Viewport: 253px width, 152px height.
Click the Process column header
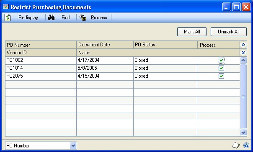pyautogui.click(x=219, y=45)
